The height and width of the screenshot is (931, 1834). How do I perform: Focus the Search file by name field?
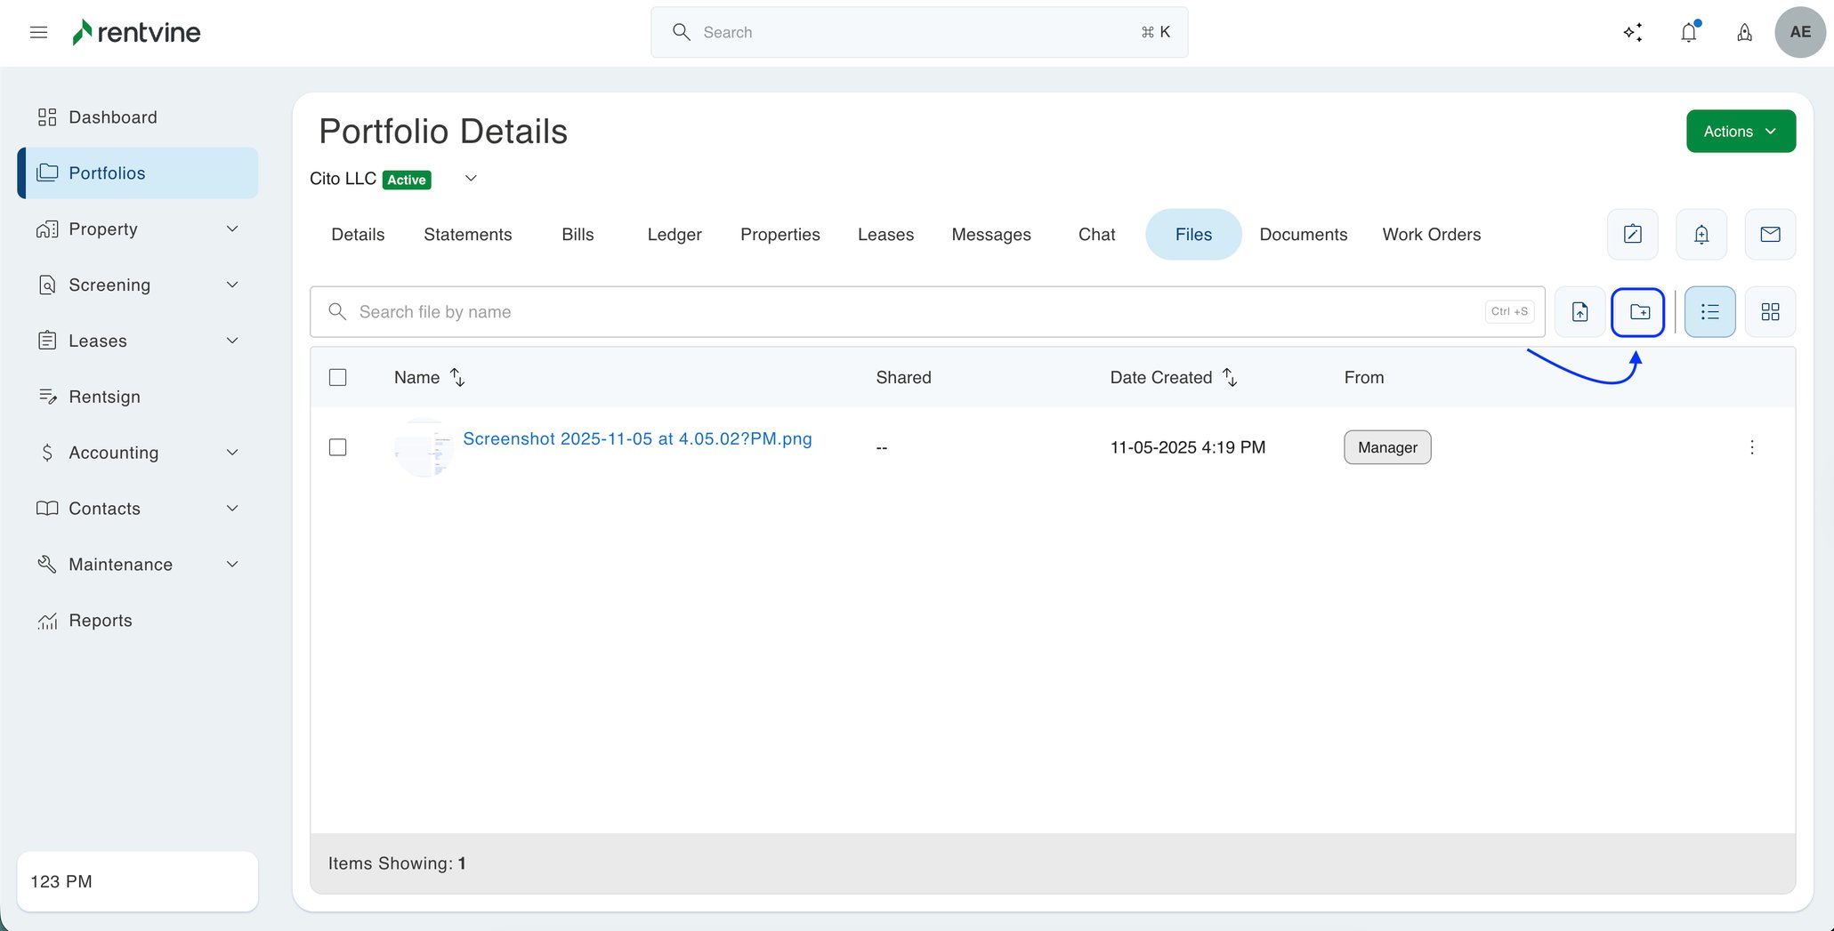pyautogui.click(x=917, y=312)
